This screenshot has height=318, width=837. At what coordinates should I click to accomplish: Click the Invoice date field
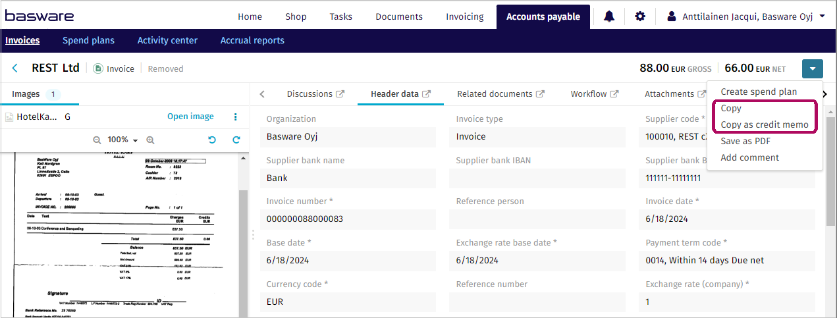click(x=727, y=219)
